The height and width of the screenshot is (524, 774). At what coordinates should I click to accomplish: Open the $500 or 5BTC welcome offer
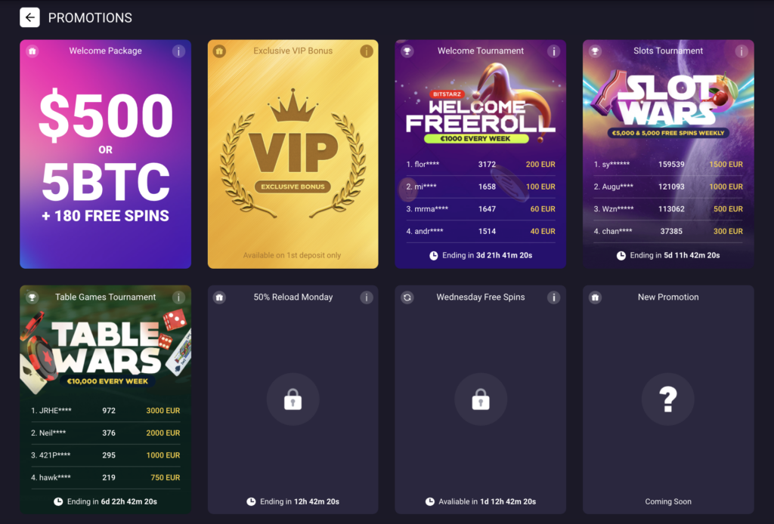pyautogui.click(x=106, y=154)
